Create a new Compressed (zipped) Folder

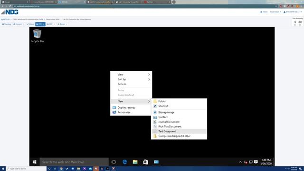click(x=179, y=136)
